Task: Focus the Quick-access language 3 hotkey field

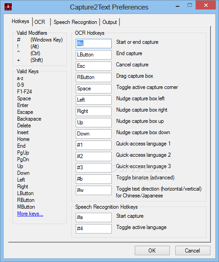Action: point(94,168)
